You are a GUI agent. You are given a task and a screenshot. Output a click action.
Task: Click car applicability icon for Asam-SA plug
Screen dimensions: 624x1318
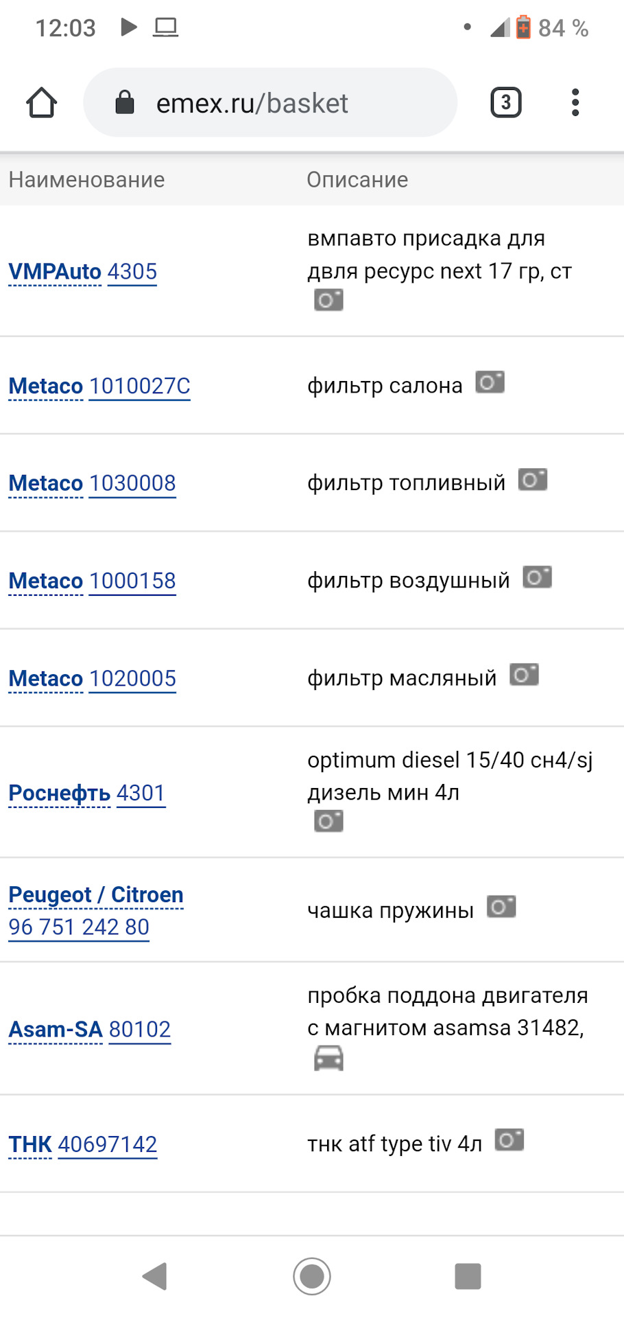330,1058
